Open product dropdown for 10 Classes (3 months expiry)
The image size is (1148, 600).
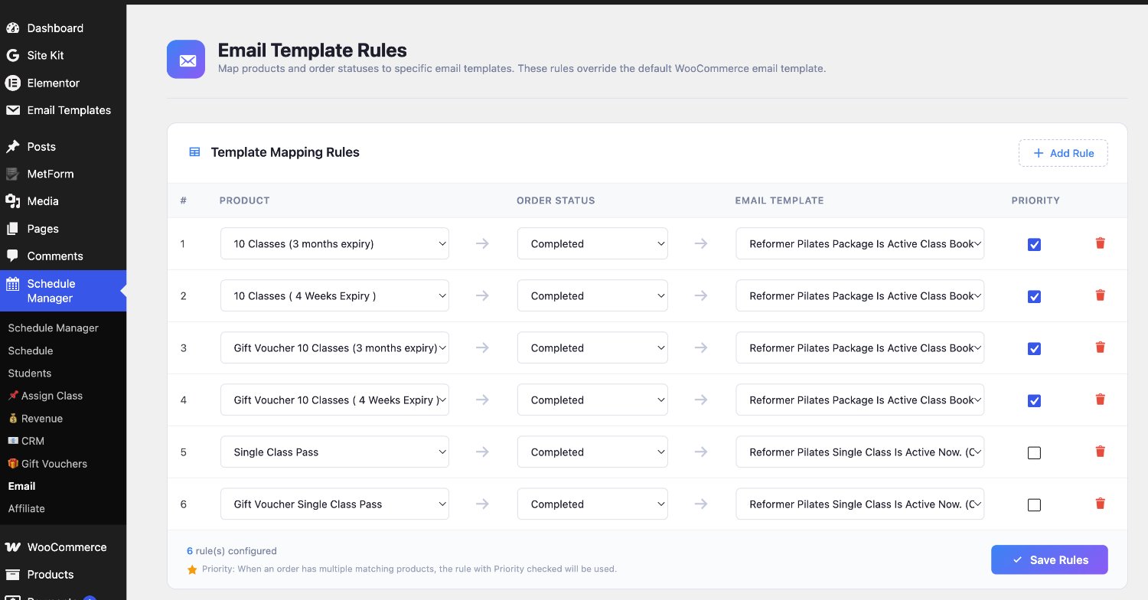click(x=334, y=243)
